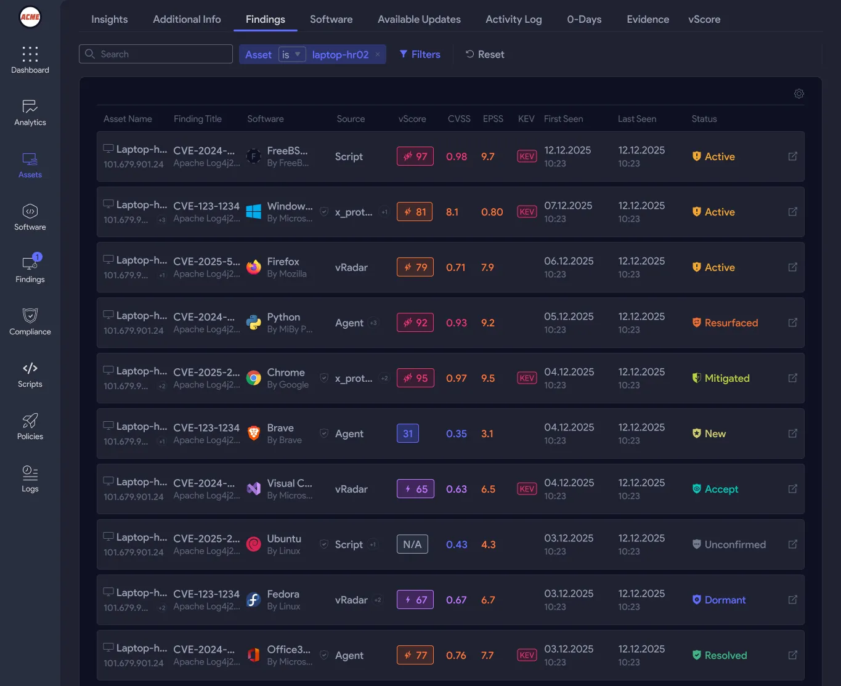
Task: Open Logs in the sidebar
Action: point(30,479)
